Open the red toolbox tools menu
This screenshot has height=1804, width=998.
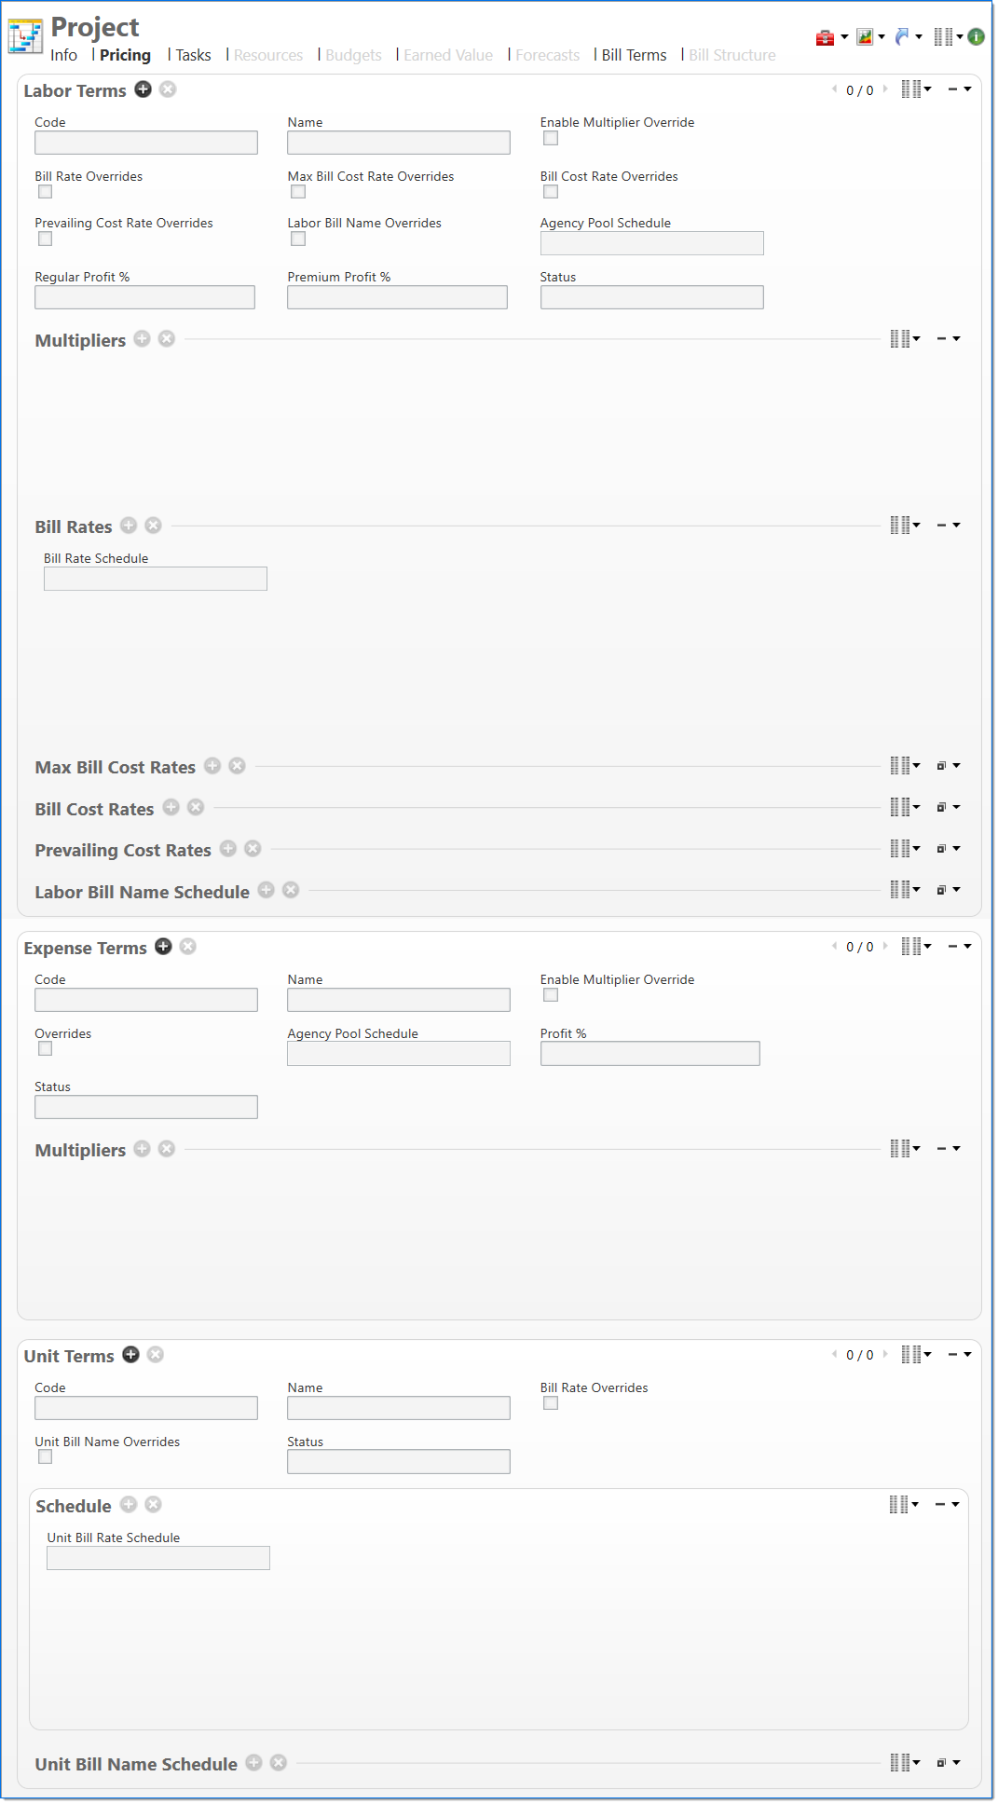click(x=825, y=37)
